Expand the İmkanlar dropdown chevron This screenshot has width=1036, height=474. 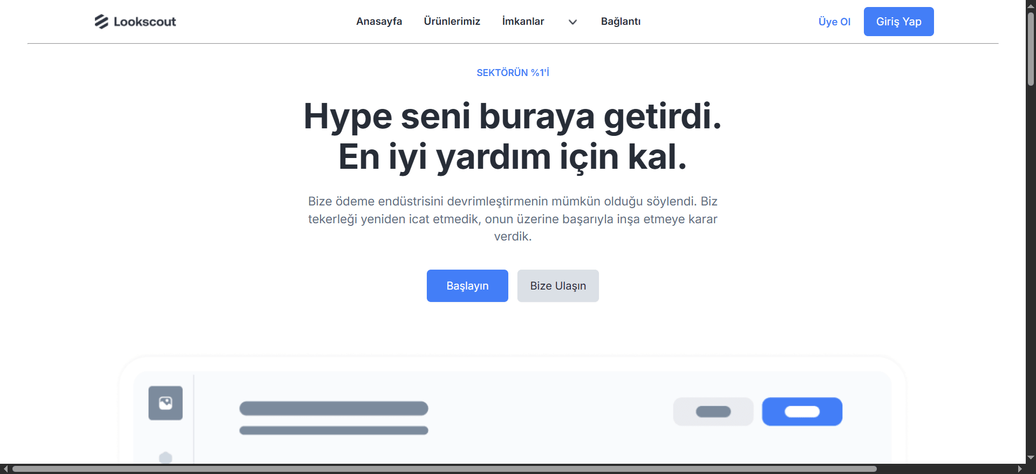pyautogui.click(x=572, y=22)
